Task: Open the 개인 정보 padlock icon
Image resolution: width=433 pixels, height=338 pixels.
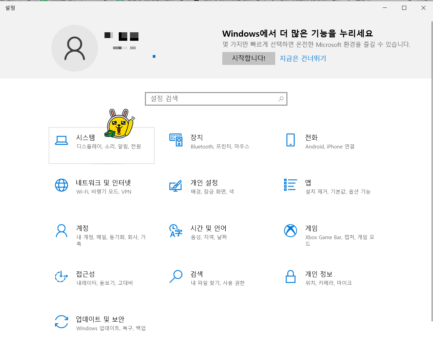Action: click(x=290, y=277)
